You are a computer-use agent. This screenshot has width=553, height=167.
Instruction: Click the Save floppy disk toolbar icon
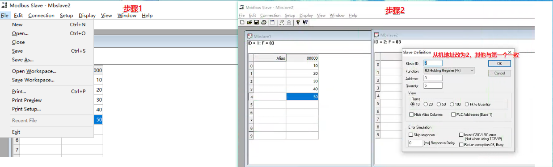pyautogui.click(x=257, y=22)
